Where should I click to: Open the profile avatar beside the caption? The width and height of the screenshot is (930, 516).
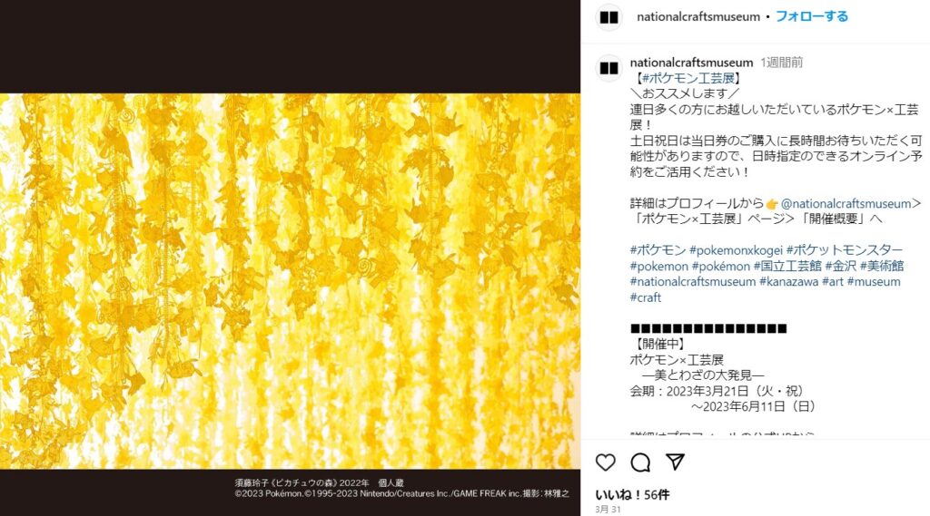[609, 67]
